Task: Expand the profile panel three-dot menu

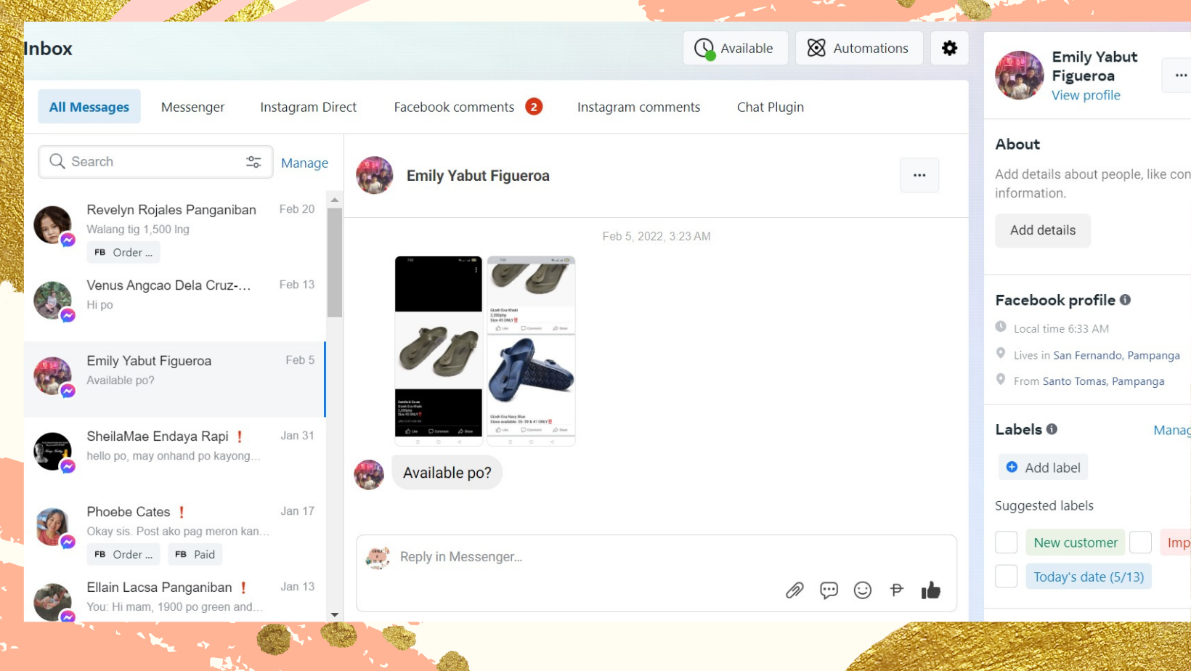Action: (x=1180, y=76)
